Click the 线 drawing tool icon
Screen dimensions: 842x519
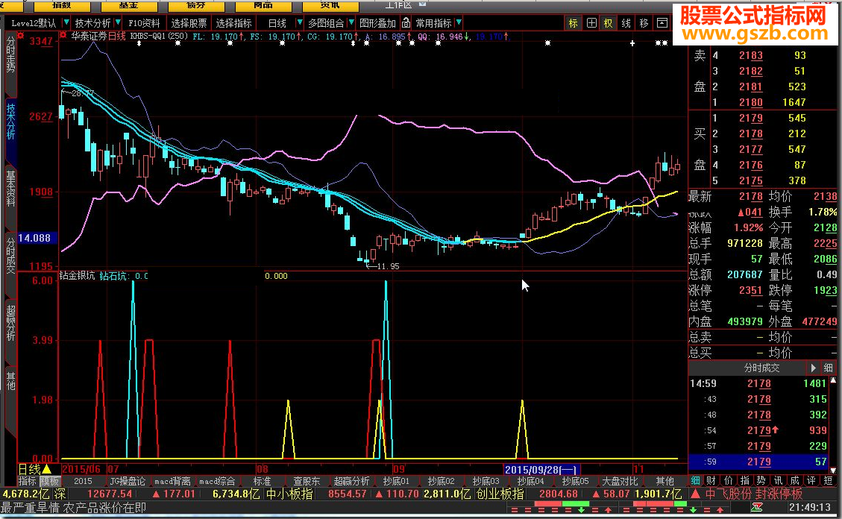[x=626, y=23]
